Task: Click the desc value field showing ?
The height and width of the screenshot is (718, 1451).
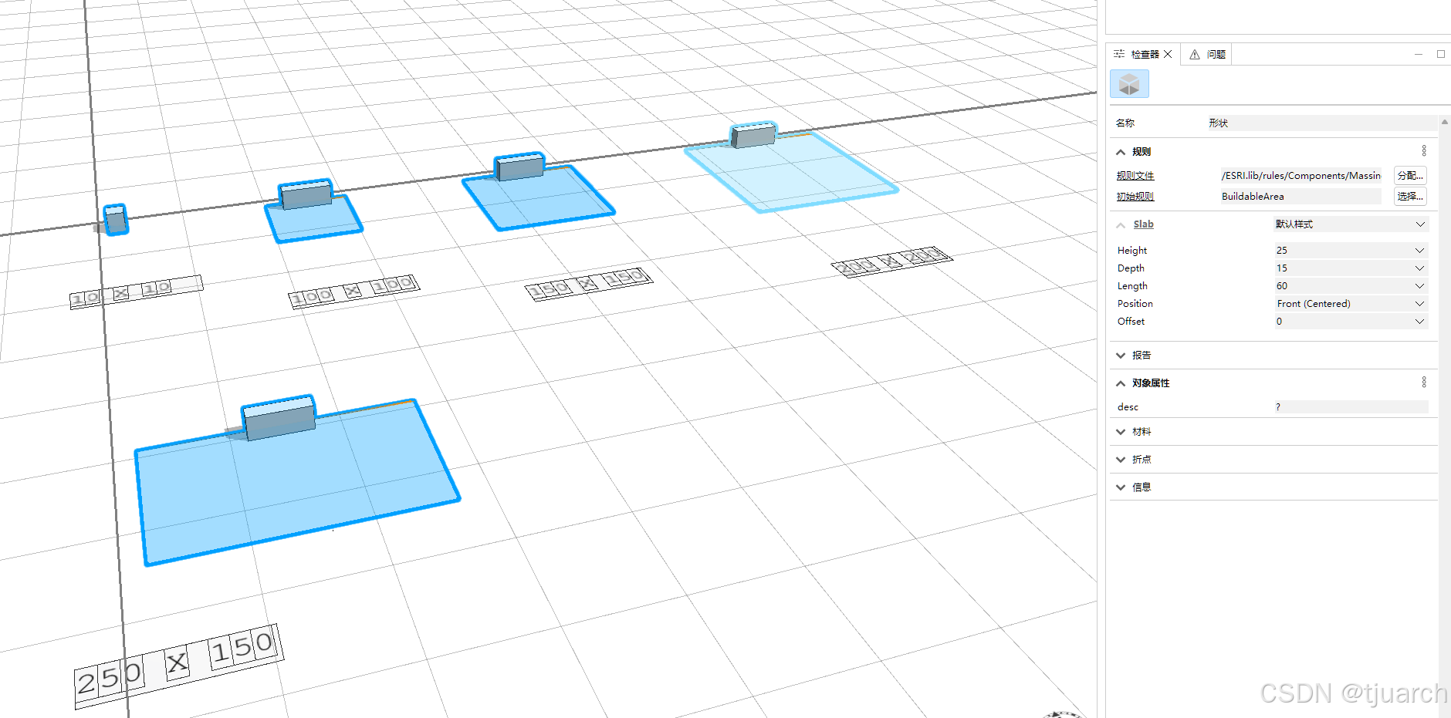Action: (x=1351, y=406)
